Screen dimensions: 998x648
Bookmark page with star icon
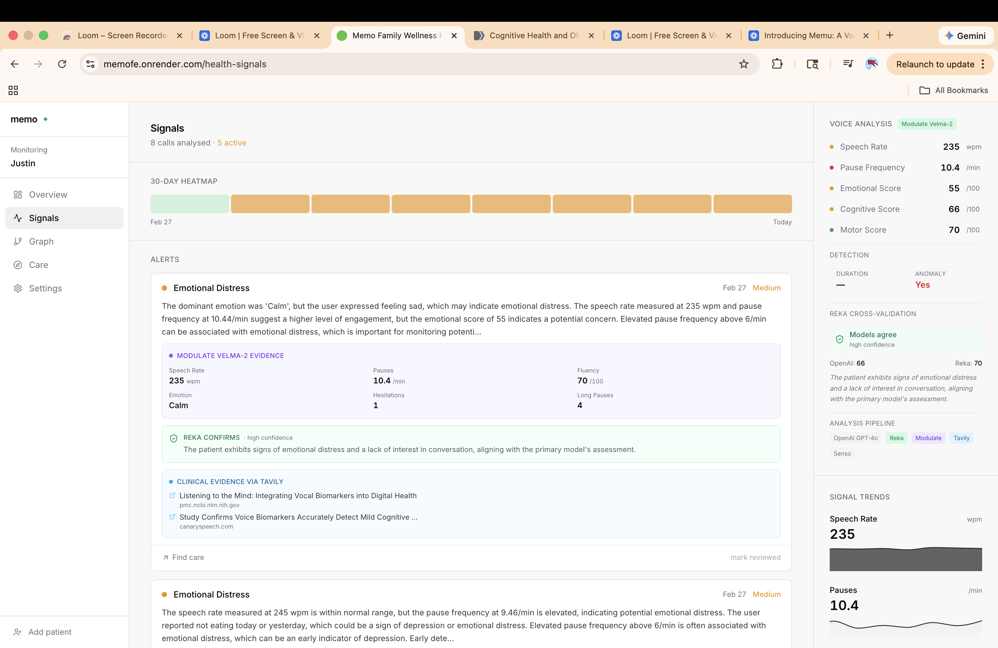tap(744, 64)
